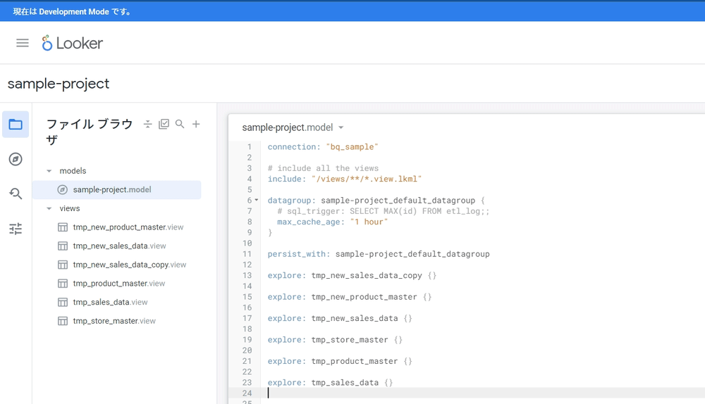
Task: Add new file with plus icon
Action: (196, 124)
